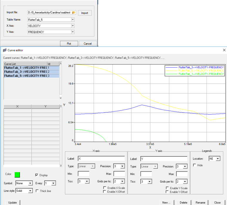
Task: Click the folder browse icon for Import file
Action: pyautogui.click(x=74, y=13)
